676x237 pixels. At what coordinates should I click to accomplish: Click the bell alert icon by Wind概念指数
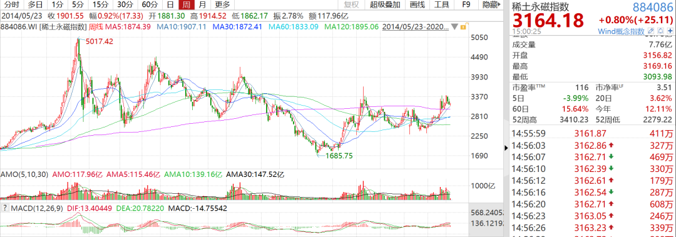(x=660, y=31)
